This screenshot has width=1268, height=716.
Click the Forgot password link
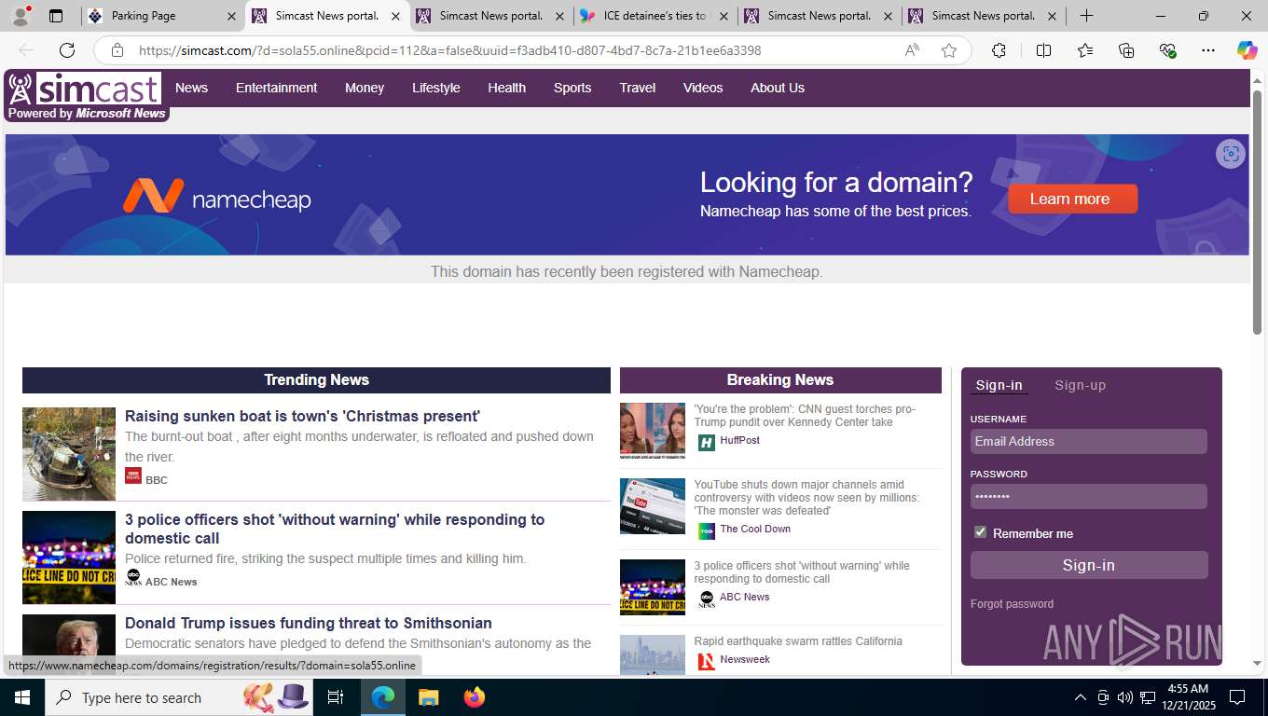(x=1012, y=604)
